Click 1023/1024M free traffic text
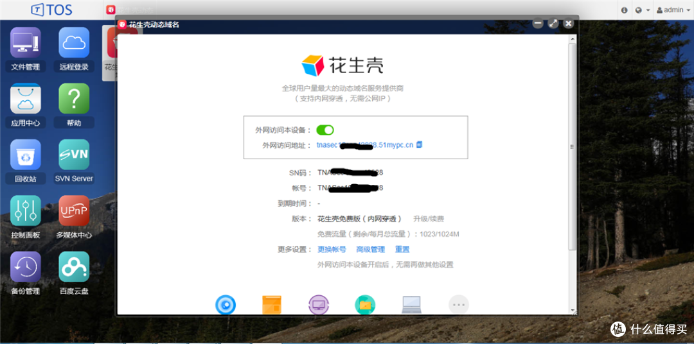The image size is (694, 344). tap(440, 234)
